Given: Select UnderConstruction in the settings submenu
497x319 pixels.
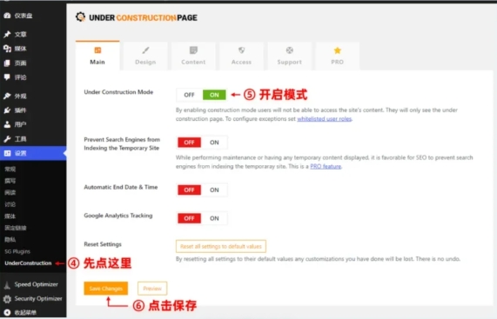Looking at the screenshot, I should click(28, 263).
